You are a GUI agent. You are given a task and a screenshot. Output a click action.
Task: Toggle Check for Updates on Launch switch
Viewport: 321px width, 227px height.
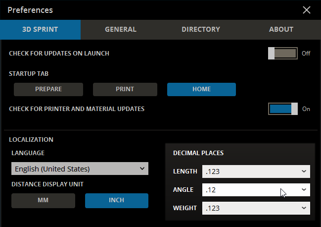click(283, 54)
